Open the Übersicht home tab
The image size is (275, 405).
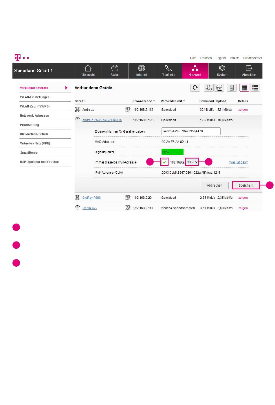tap(88, 71)
